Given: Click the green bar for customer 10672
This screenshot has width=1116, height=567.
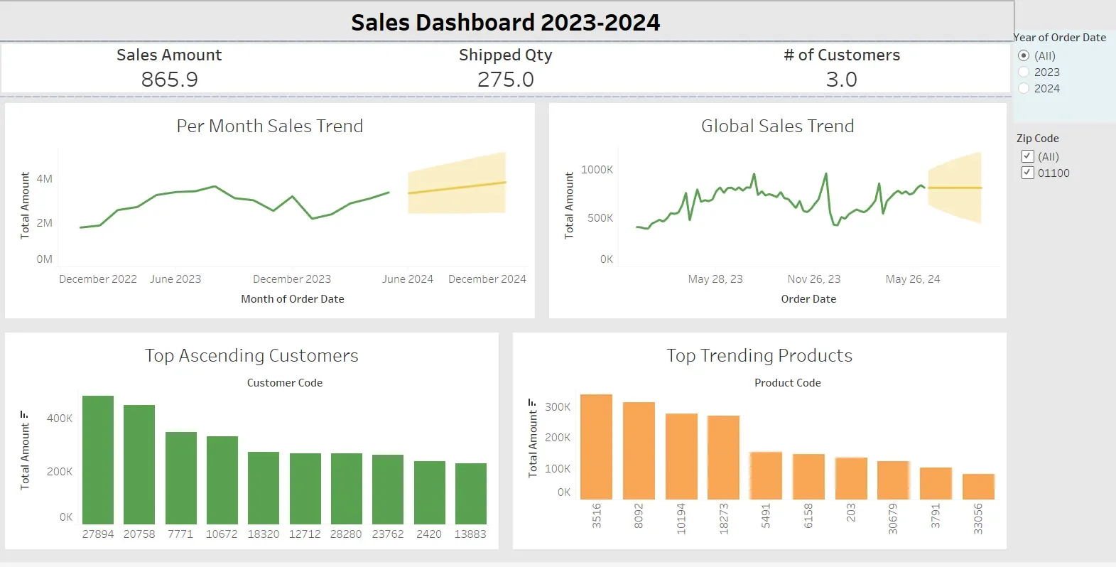Looking at the screenshot, I should coord(222,480).
